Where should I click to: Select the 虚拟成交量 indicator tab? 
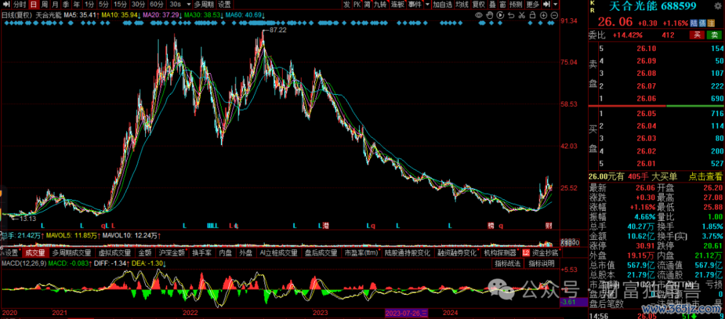[115, 253]
